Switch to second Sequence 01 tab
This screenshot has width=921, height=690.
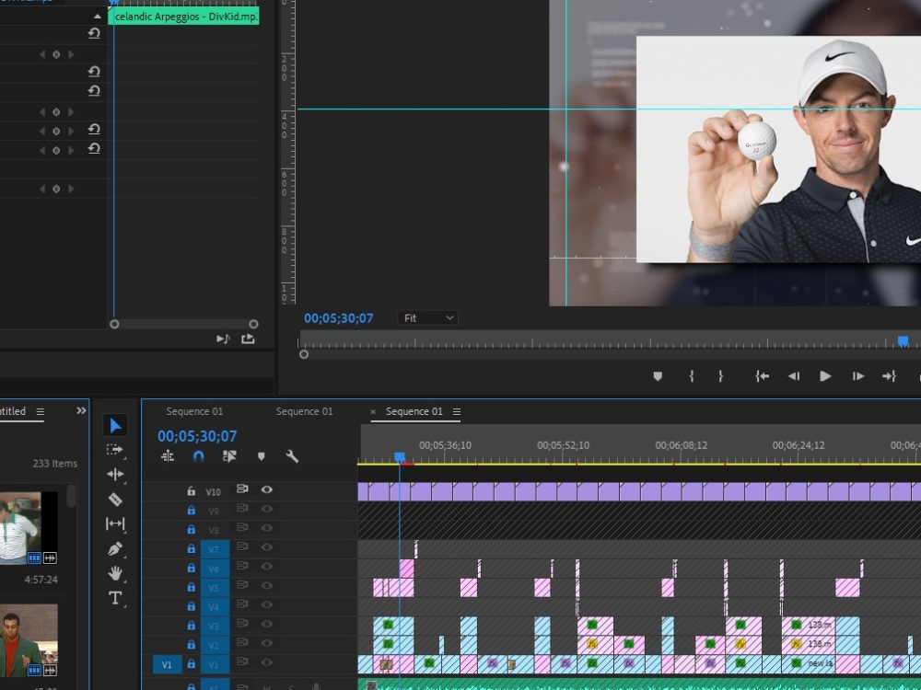pyautogui.click(x=304, y=411)
